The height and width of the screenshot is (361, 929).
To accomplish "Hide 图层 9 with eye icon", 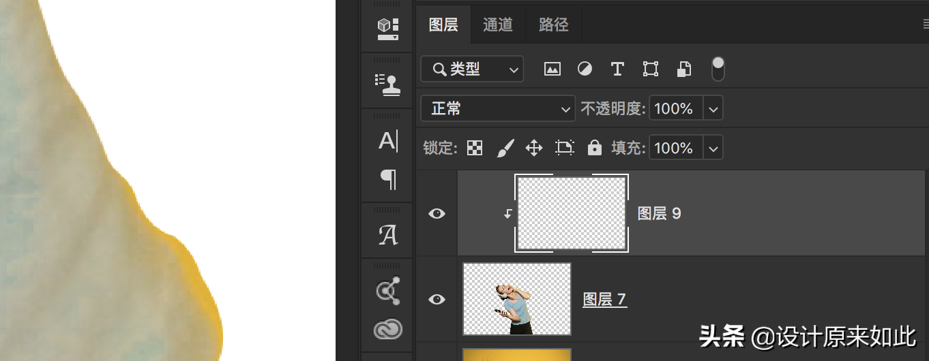I will coord(437,213).
